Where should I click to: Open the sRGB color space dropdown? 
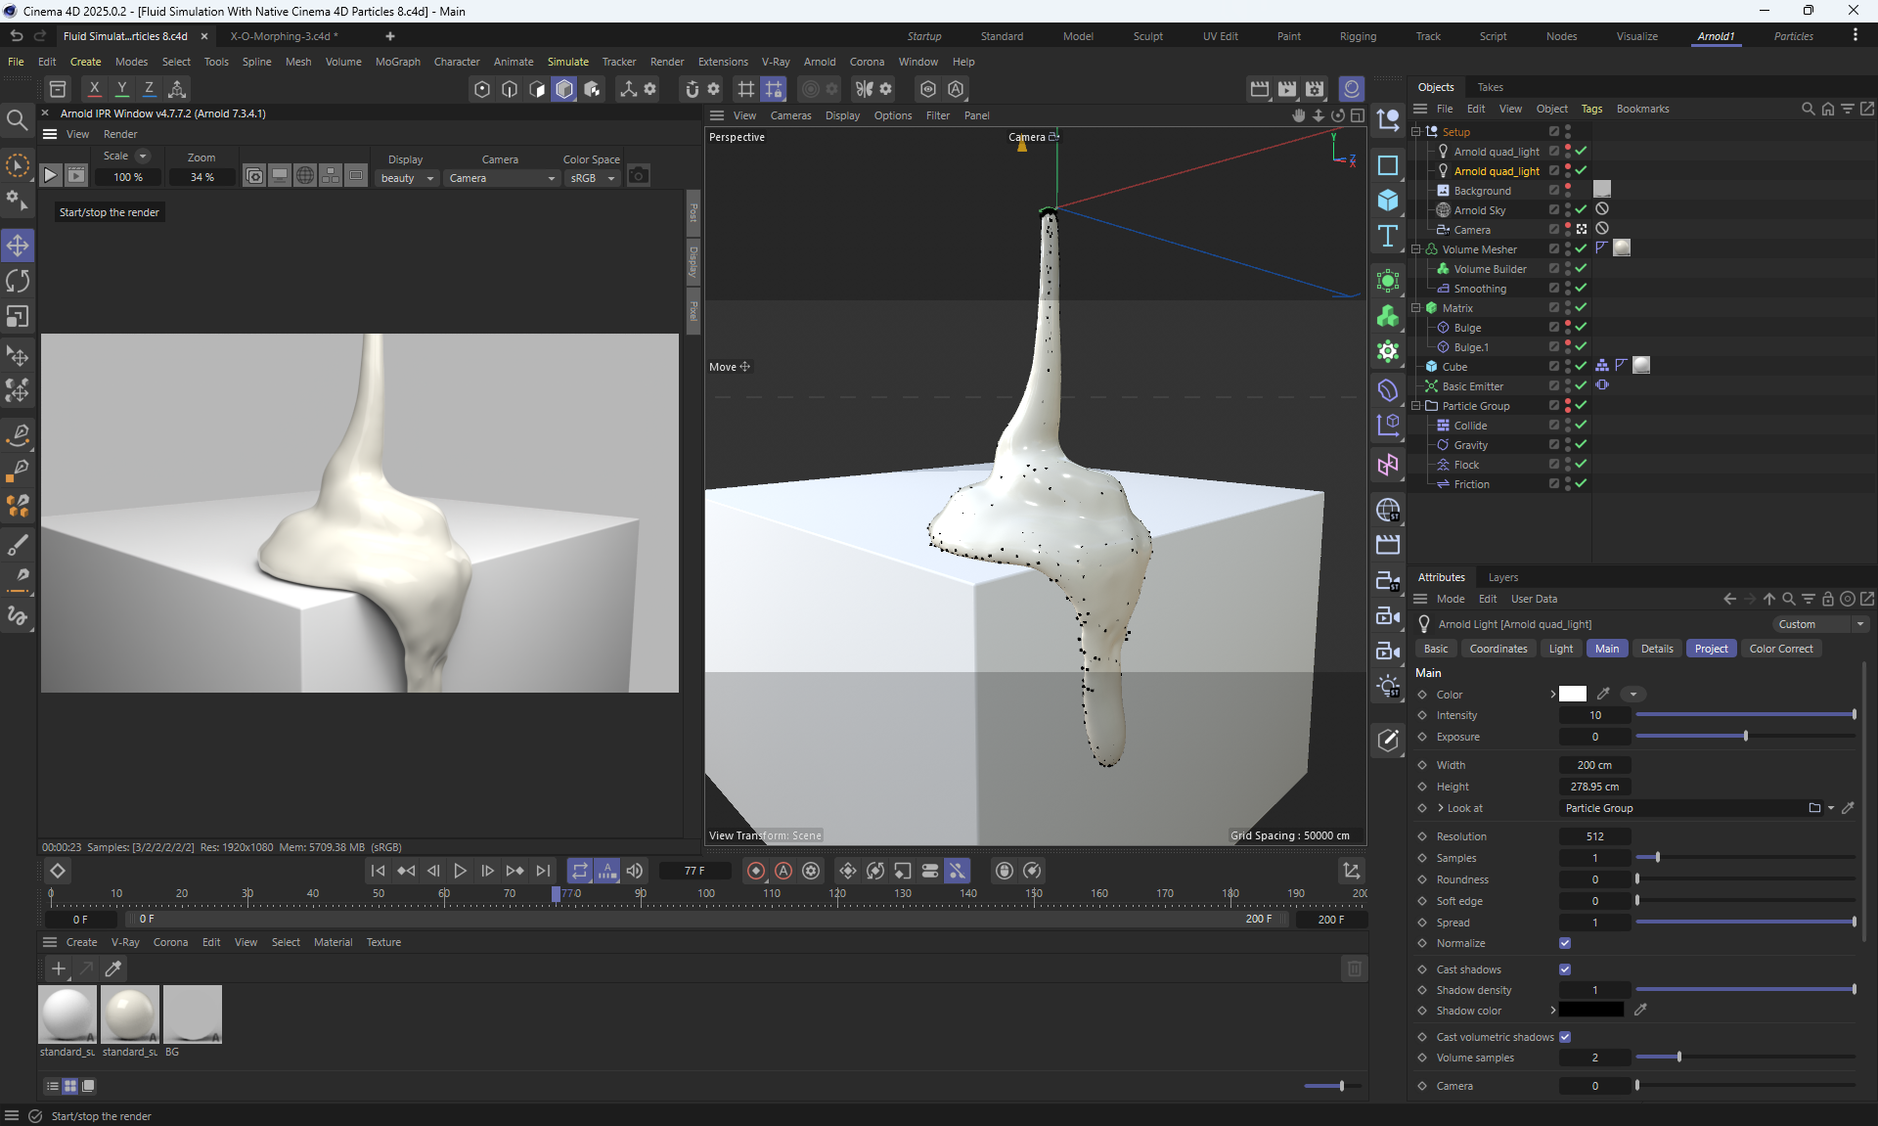pos(592,178)
